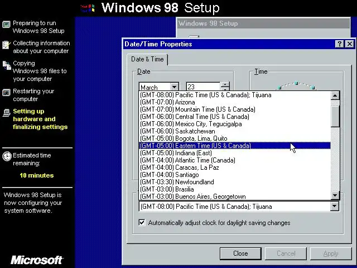Click the Restarting your computer step icon
Screen dimensions: 357x268
pos(6,93)
